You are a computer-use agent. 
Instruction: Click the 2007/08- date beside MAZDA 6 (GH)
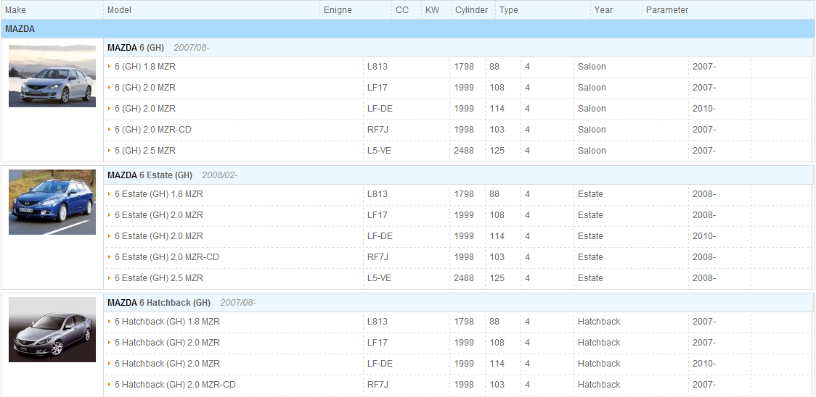[x=191, y=48]
